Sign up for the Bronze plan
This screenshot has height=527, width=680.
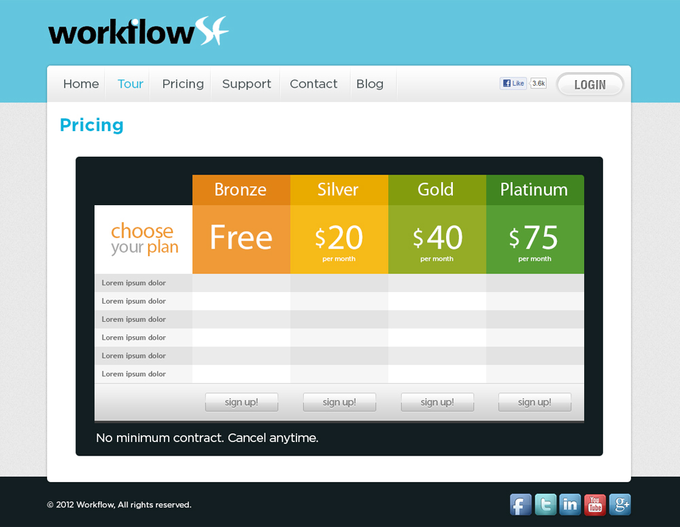pos(241,402)
